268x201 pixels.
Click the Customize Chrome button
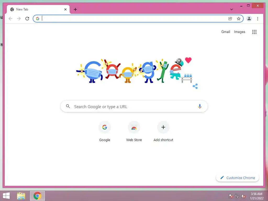click(x=237, y=178)
